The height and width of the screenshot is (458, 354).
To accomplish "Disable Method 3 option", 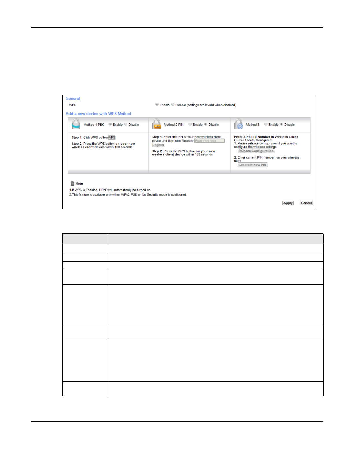I will pyautogui.click(x=282, y=124).
